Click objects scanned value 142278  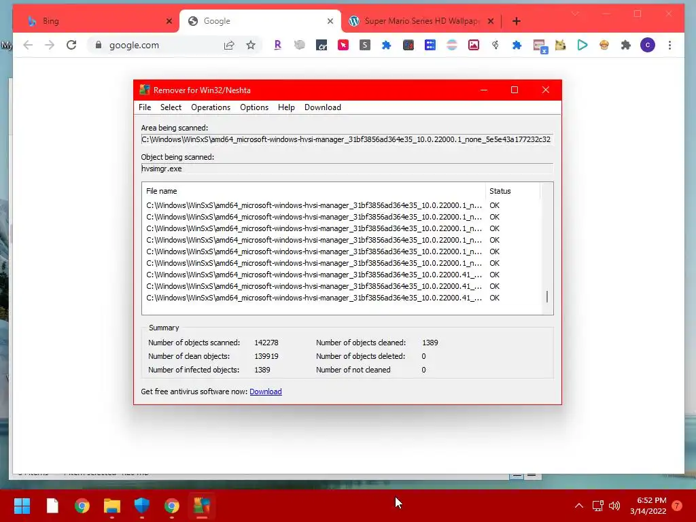coord(266,343)
